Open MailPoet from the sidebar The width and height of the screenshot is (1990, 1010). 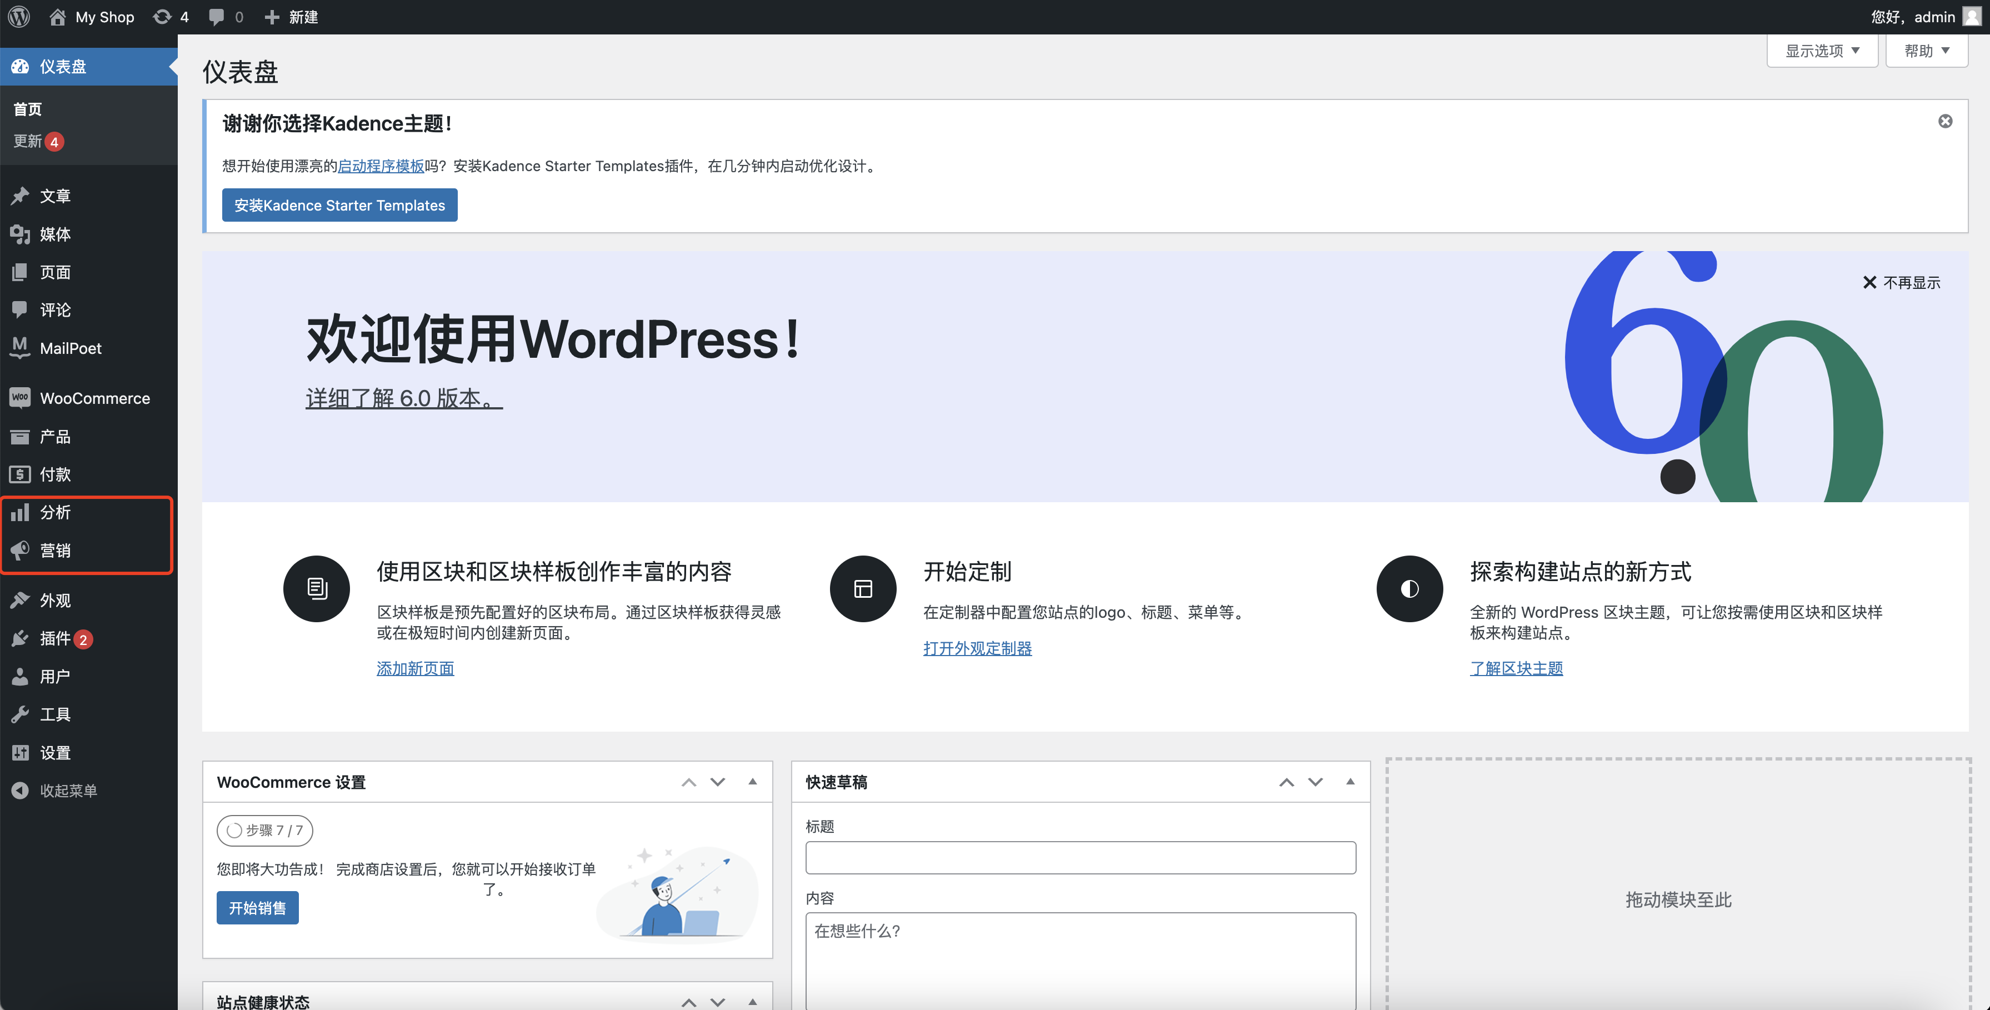[71, 348]
